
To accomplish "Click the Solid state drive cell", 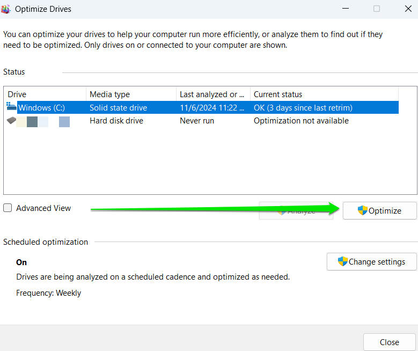I will pos(119,108).
